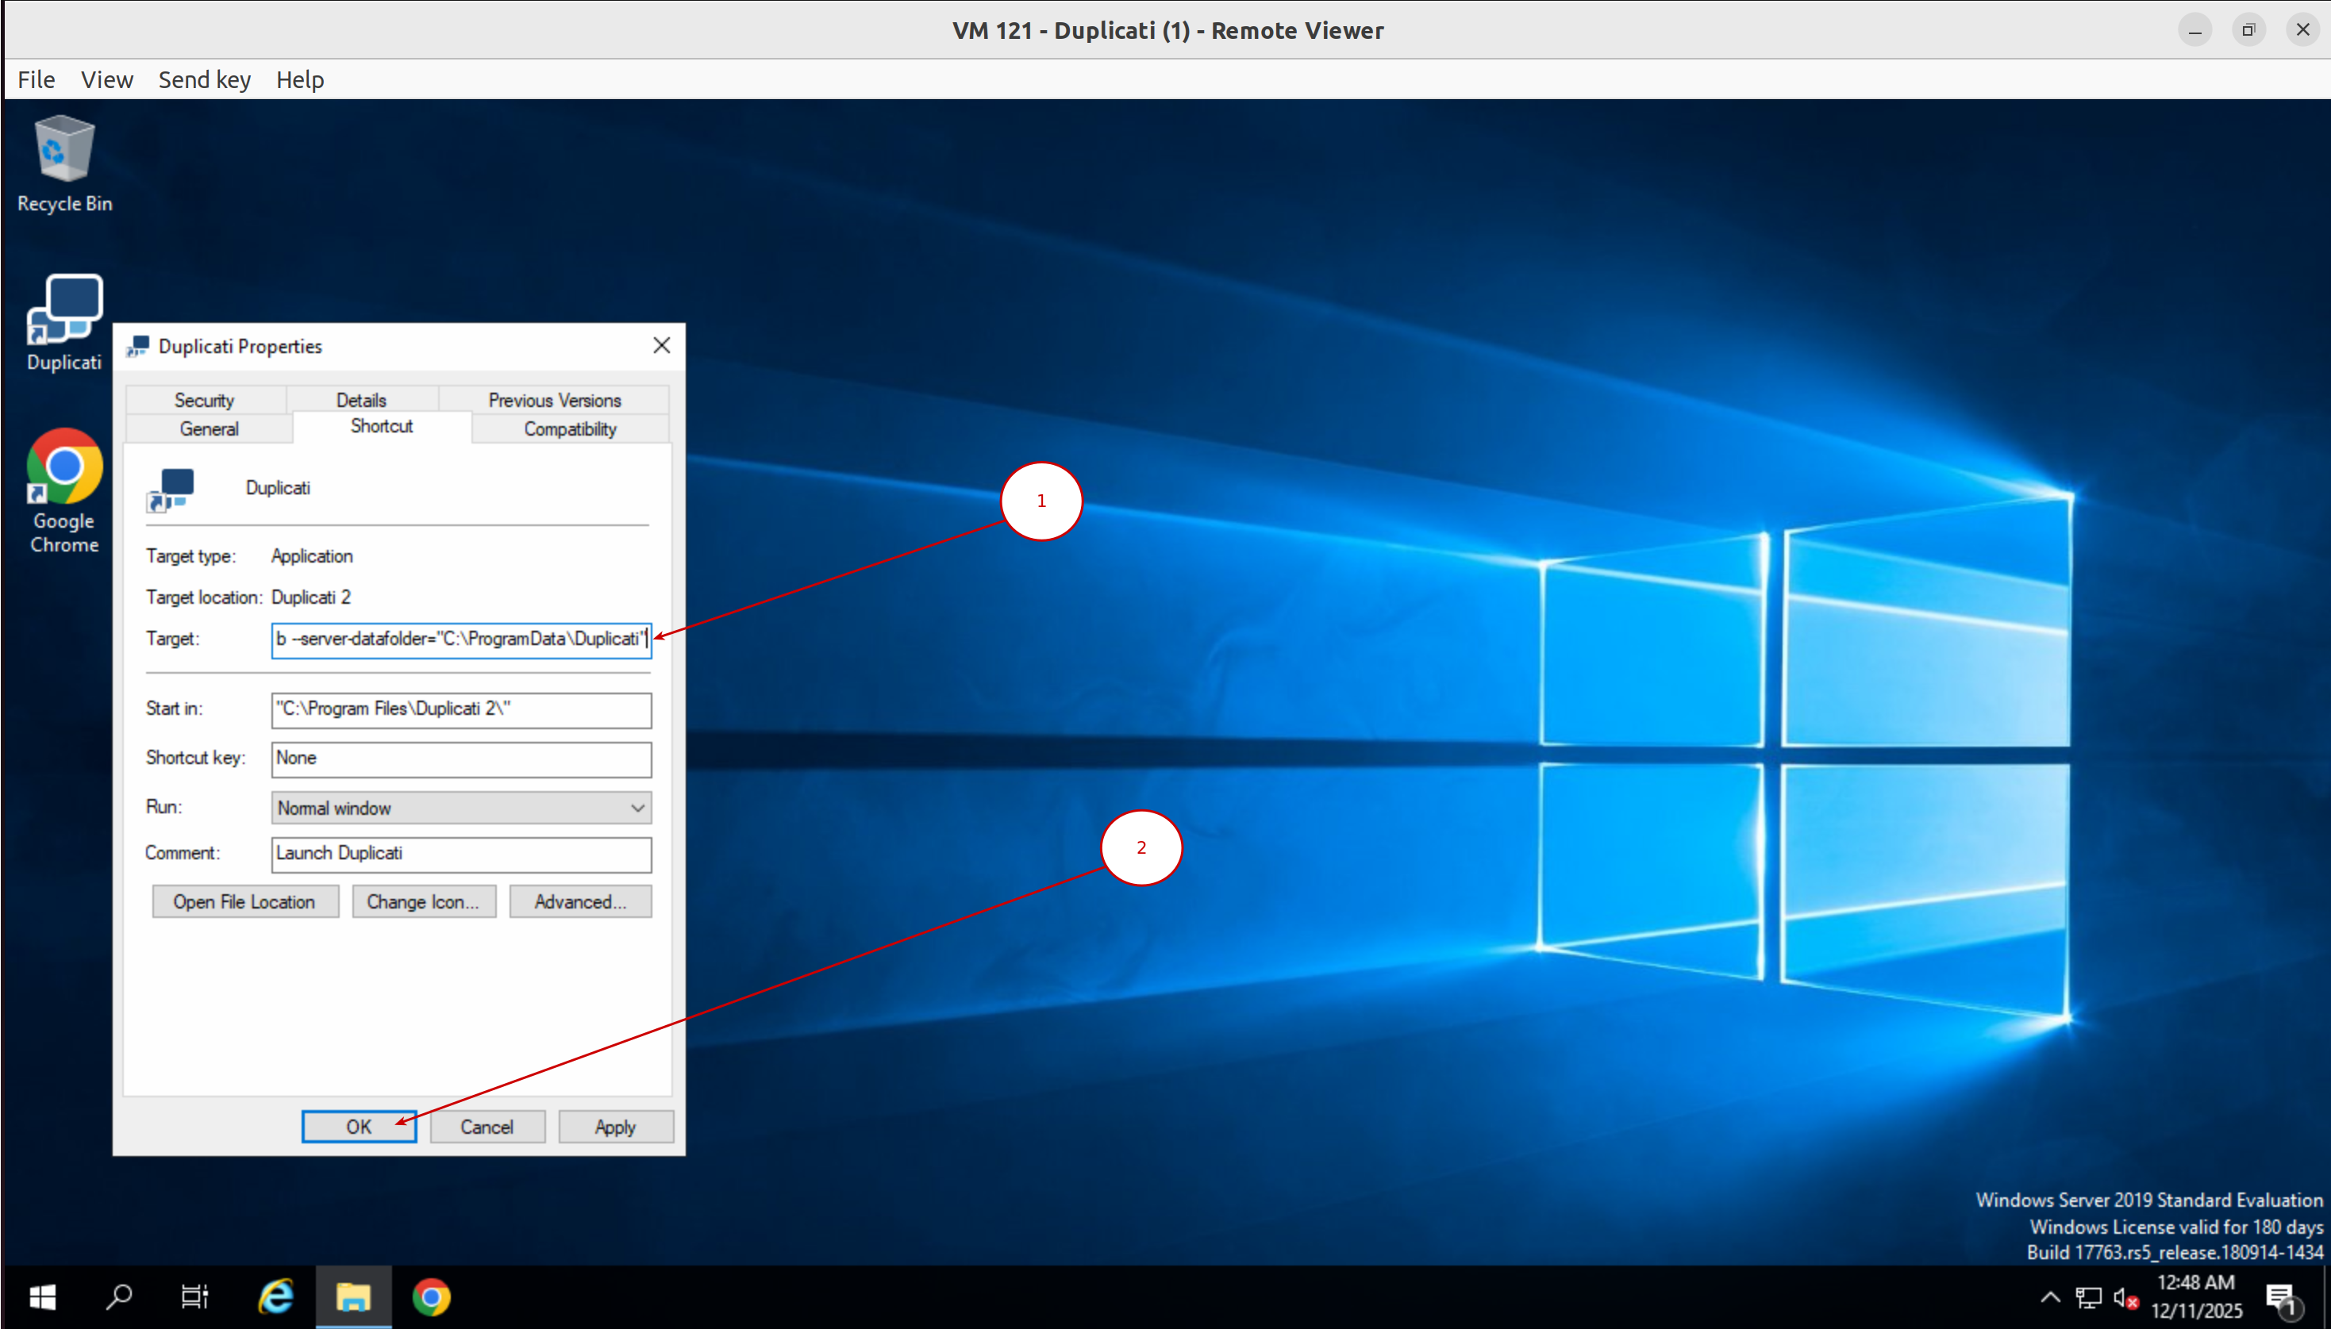Open Task View from the taskbar
This screenshot has width=2331, height=1329.
tap(194, 1296)
